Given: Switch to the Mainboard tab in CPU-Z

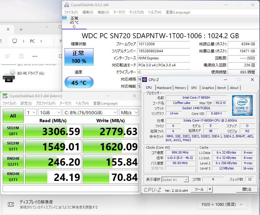Looking at the screenshot, I should [x=164, y=88].
